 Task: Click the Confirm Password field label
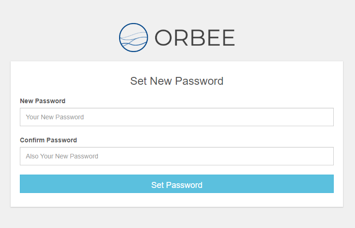click(48, 140)
